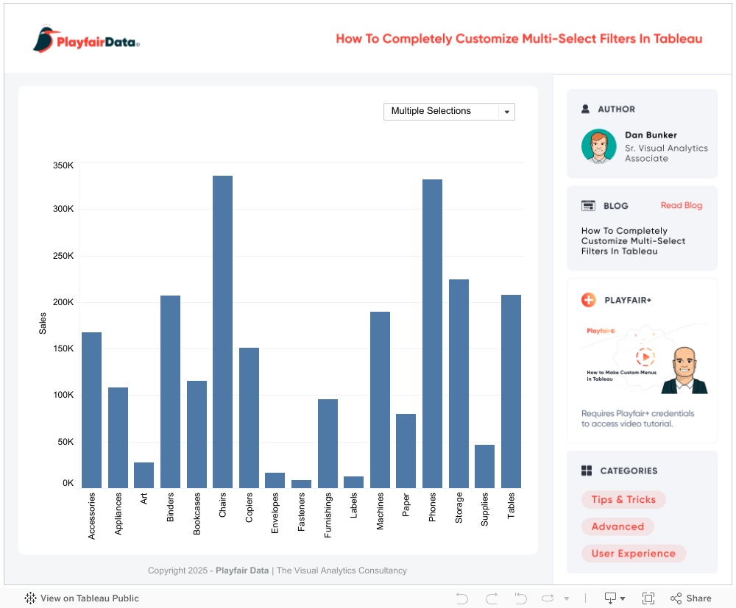Click the Refresh/replay animation icon

(x=548, y=598)
